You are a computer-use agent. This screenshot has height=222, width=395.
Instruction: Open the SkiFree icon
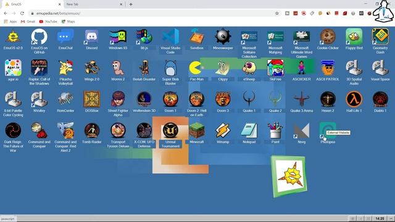coord(275,68)
